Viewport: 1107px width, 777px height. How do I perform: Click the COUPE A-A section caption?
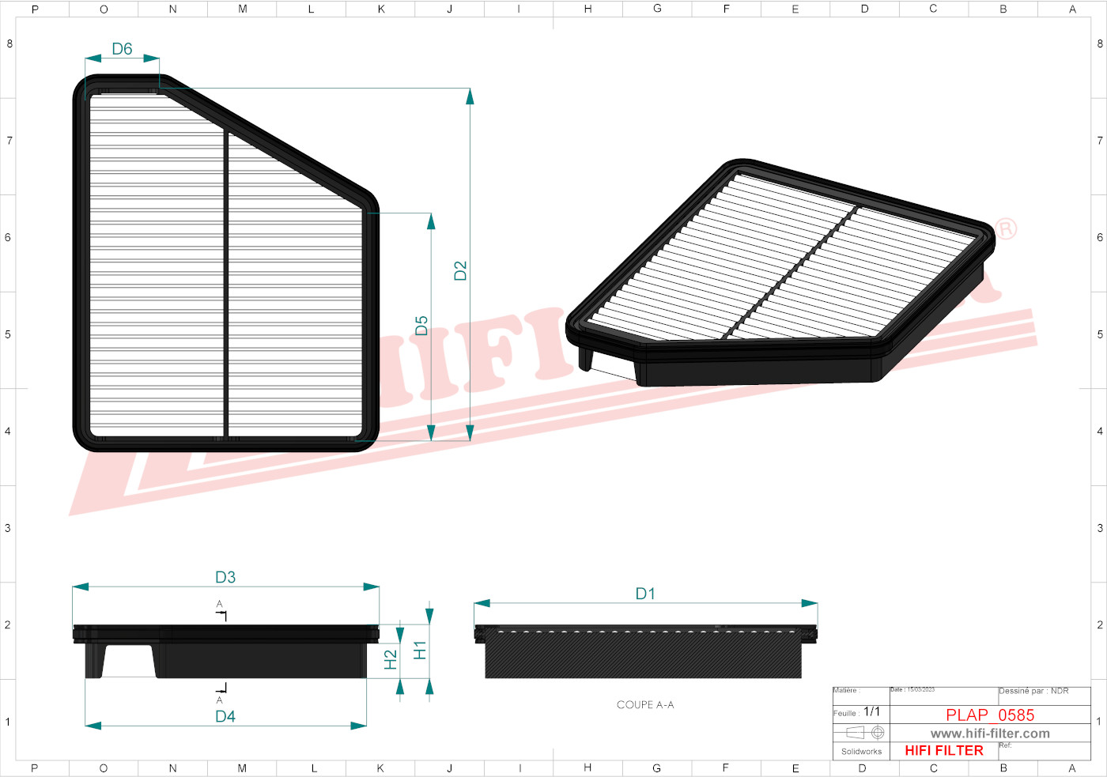pos(645,704)
